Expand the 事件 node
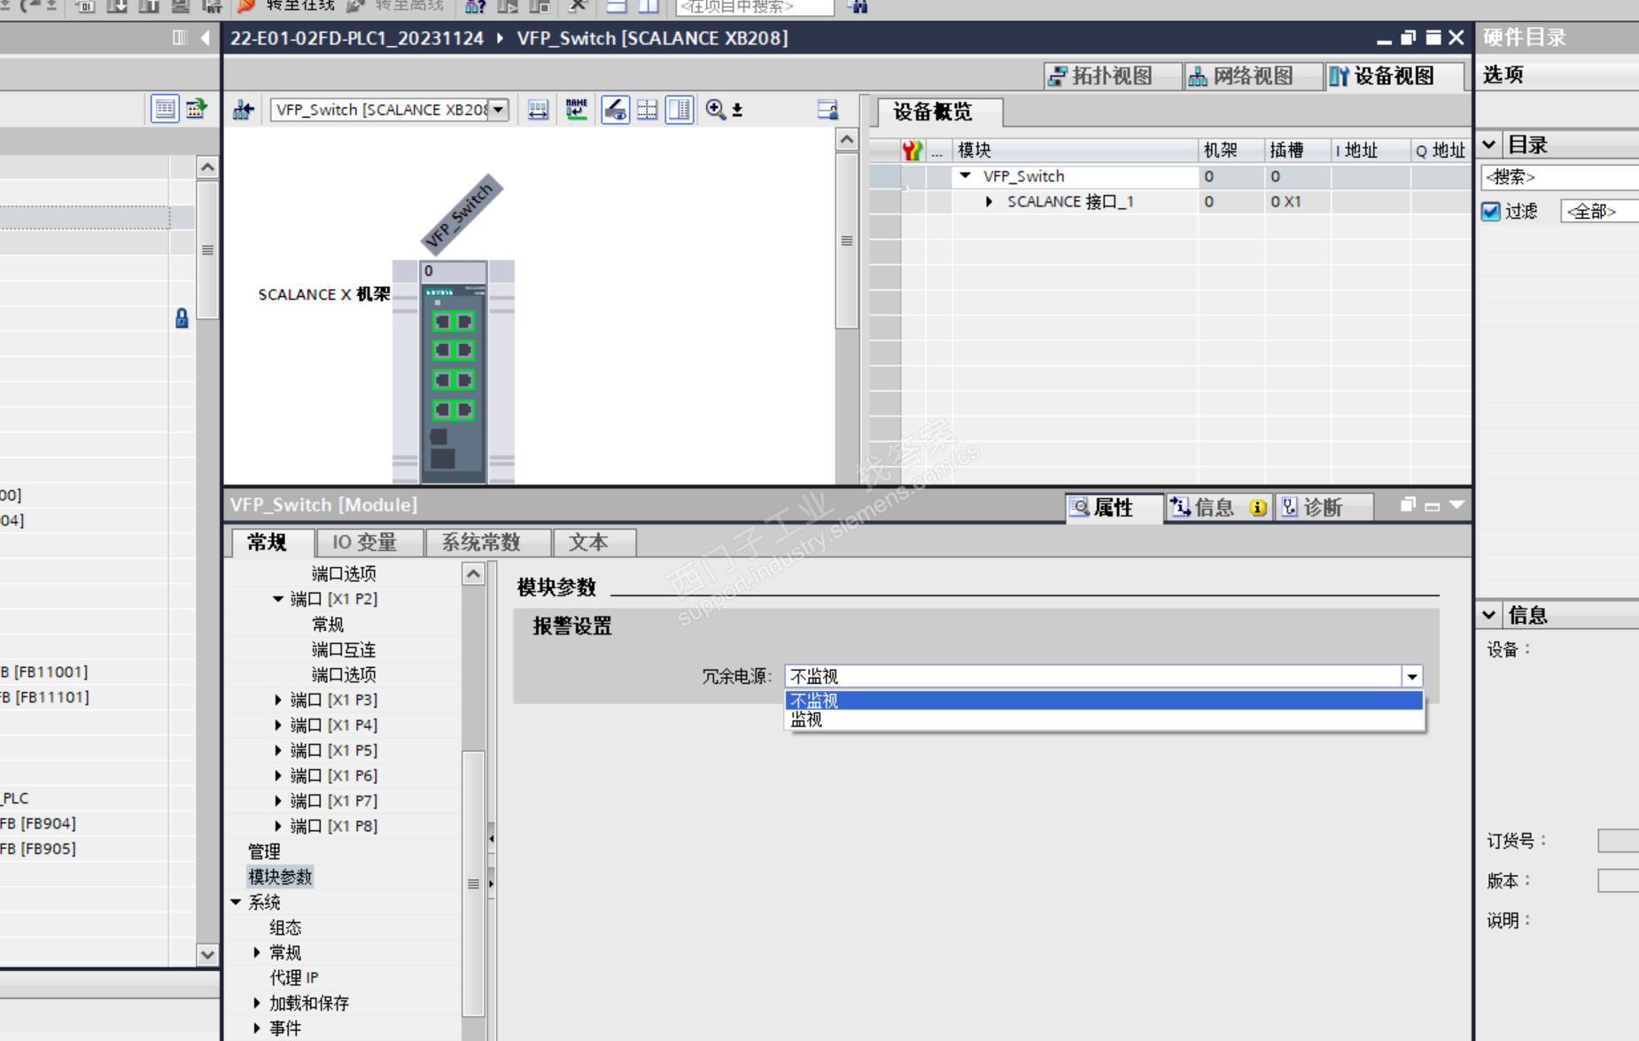The width and height of the screenshot is (1639, 1041). click(x=257, y=1028)
